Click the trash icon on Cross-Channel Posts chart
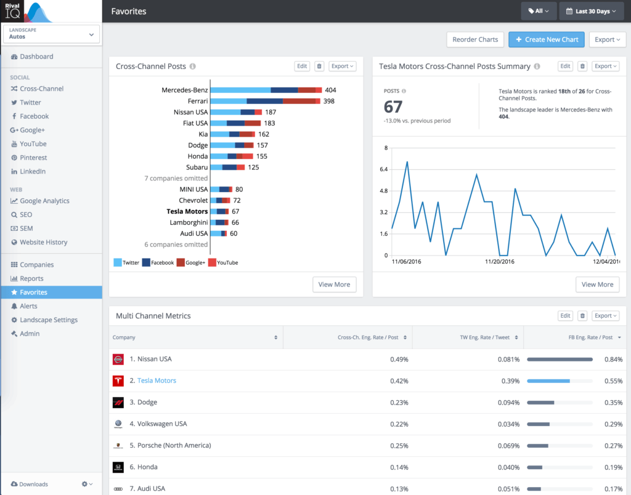631x495 pixels. point(319,66)
